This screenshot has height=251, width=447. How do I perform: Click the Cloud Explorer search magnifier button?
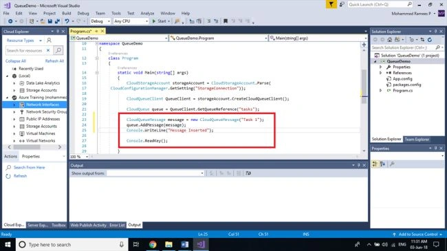pyautogui.click(x=58, y=50)
